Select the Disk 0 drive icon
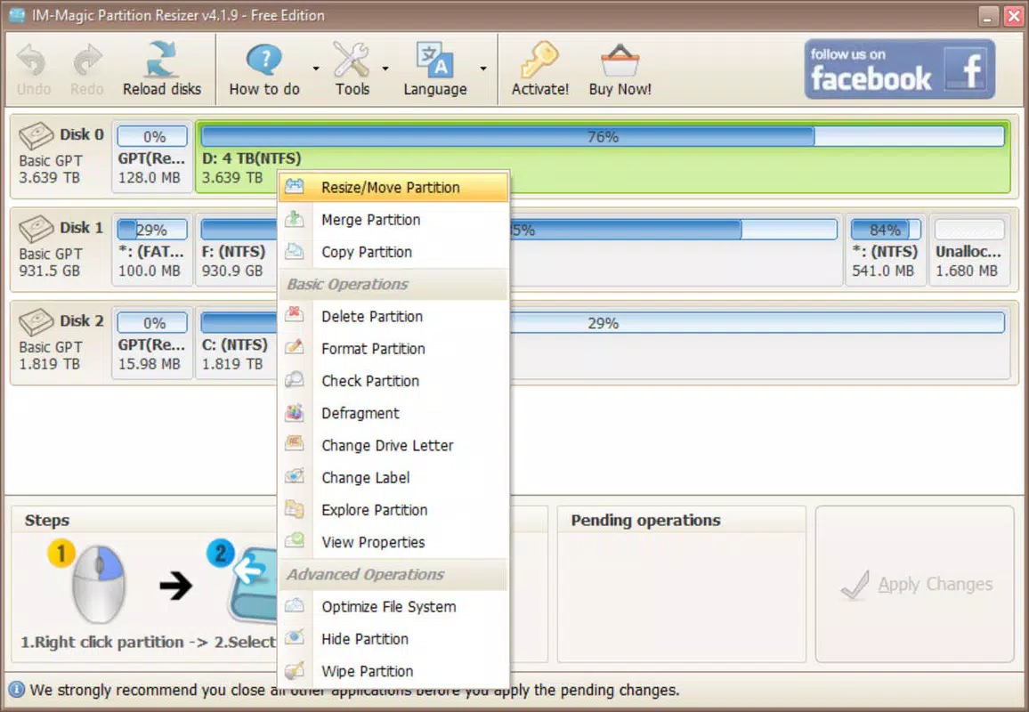 pos(36,136)
